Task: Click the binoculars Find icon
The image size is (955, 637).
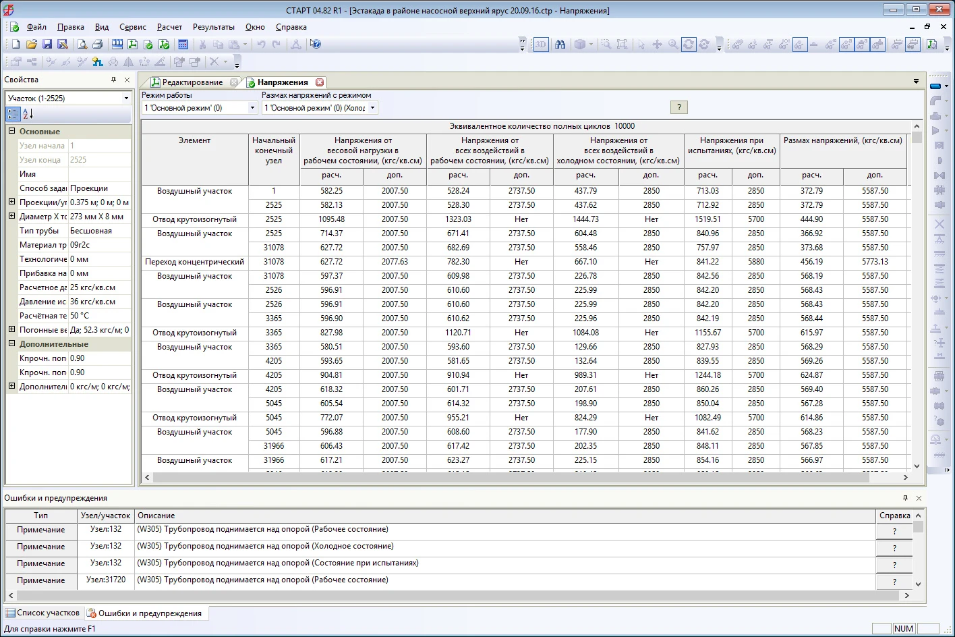Action: [x=560, y=45]
